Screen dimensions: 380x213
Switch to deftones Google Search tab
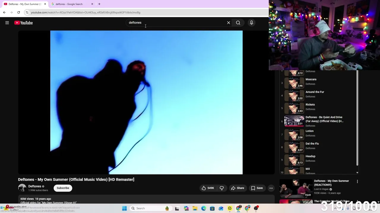coord(71,4)
